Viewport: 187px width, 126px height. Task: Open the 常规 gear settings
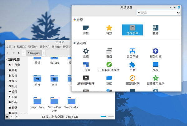click(86, 53)
